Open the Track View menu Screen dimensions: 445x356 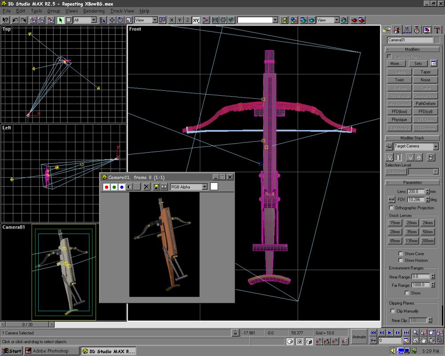(x=122, y=11)
